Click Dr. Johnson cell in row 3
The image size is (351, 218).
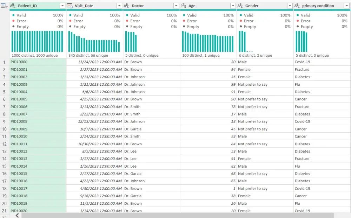[x=152, y=77]
